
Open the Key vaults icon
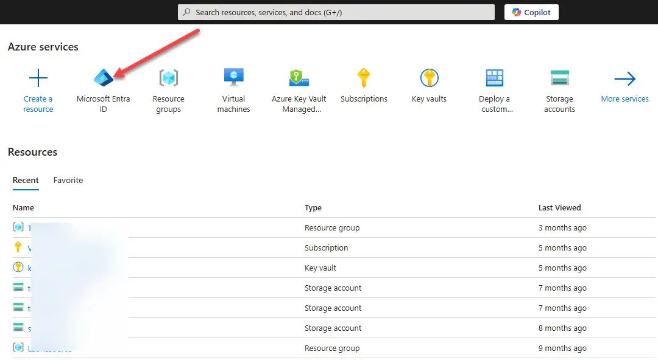point(430,78)
